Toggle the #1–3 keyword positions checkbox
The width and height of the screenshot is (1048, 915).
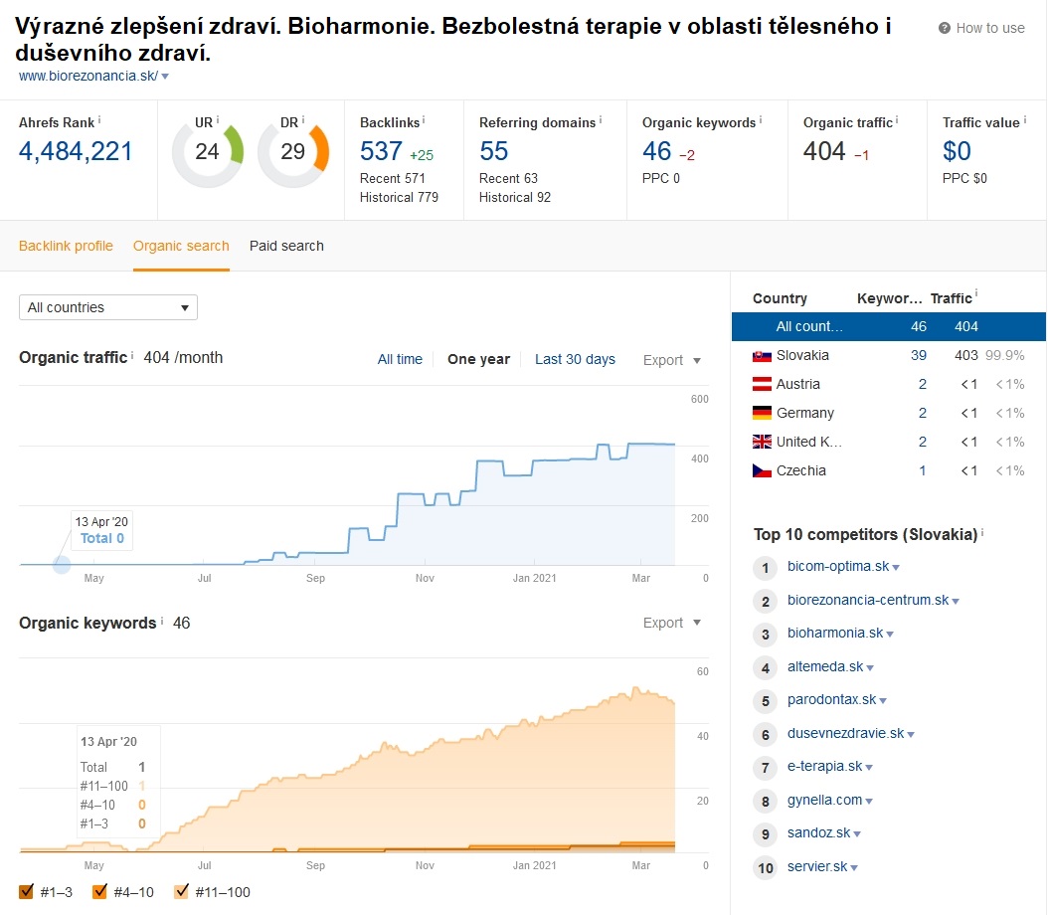point(27,891)
